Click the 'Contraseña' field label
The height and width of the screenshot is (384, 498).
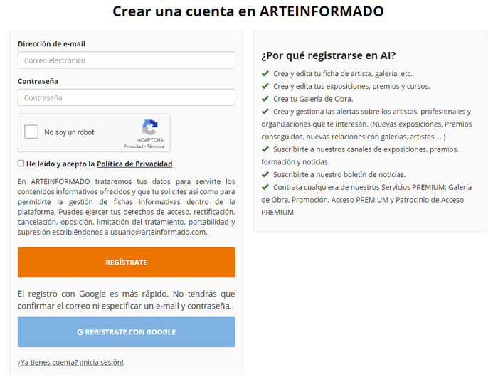click(x=38, y=81)
